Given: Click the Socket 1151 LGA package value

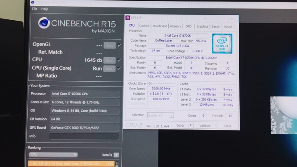Looking at the screenshot, I should click(x=177, y=46).
